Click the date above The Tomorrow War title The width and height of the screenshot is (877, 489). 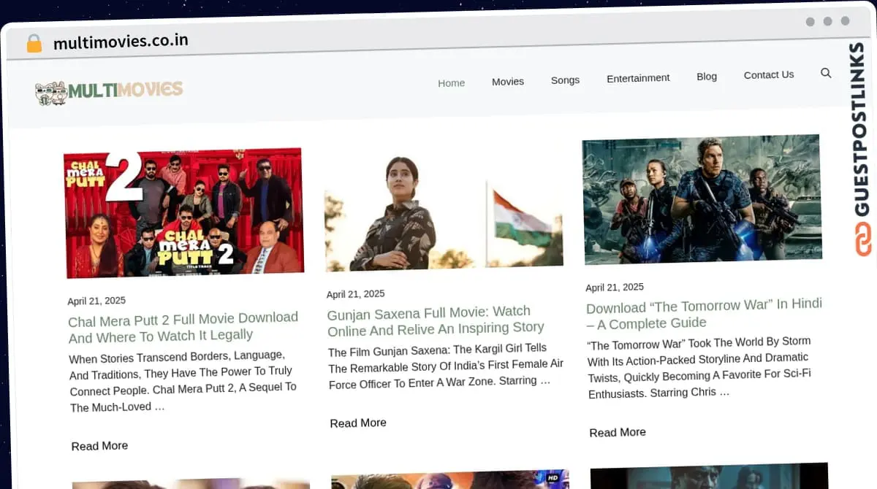615,288
